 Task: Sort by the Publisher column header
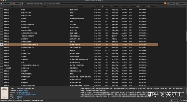115,6
